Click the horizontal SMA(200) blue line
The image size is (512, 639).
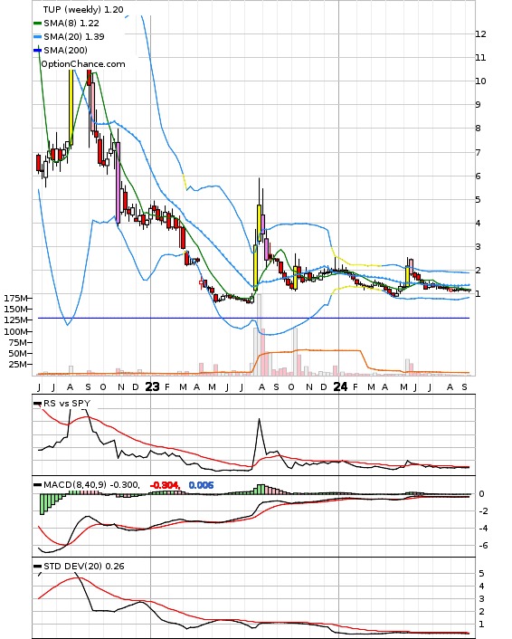point(253,318)
